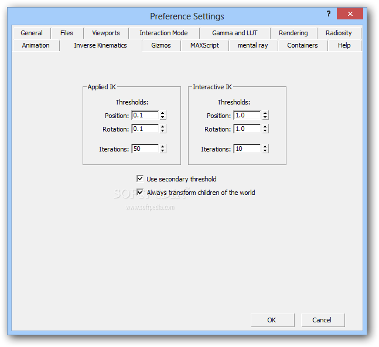The width and height of the screenshot is (379, 347).
Task: Switch to the MAXScript tab
Action: tap(204, 45)
